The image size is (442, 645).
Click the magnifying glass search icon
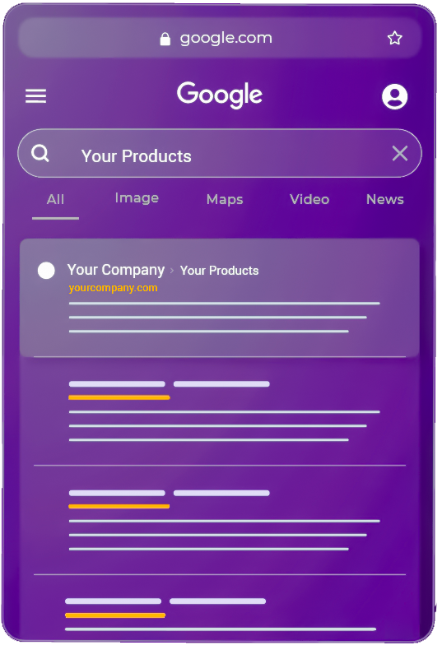coord(40,153)
